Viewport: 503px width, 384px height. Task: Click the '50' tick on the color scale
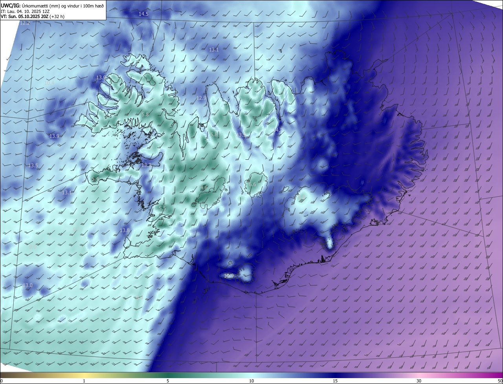500,381
